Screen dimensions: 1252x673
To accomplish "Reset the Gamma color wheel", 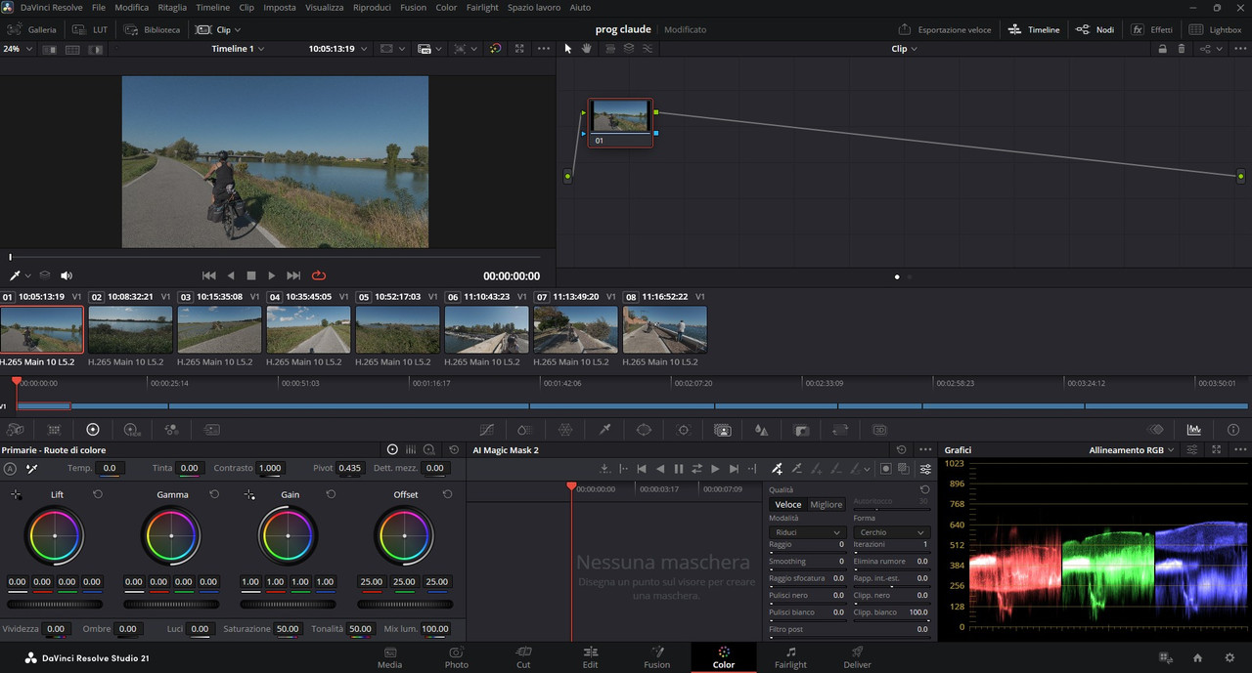I will coord(214,494).
